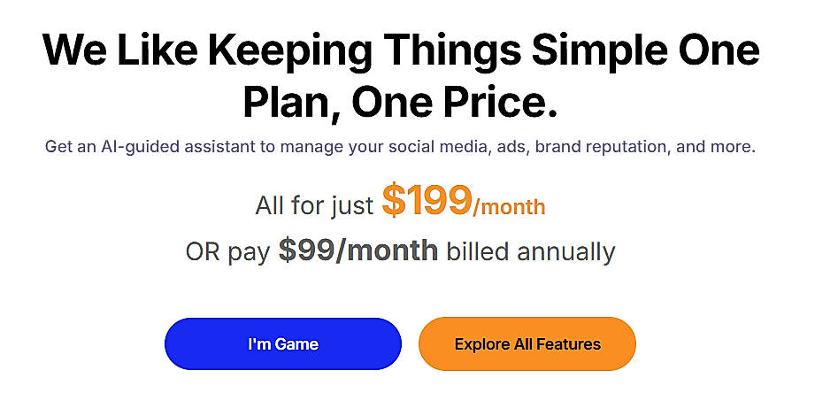Screen dimensions: 815x393
Task: Click the "All for just" text
Action: point(315,206)
